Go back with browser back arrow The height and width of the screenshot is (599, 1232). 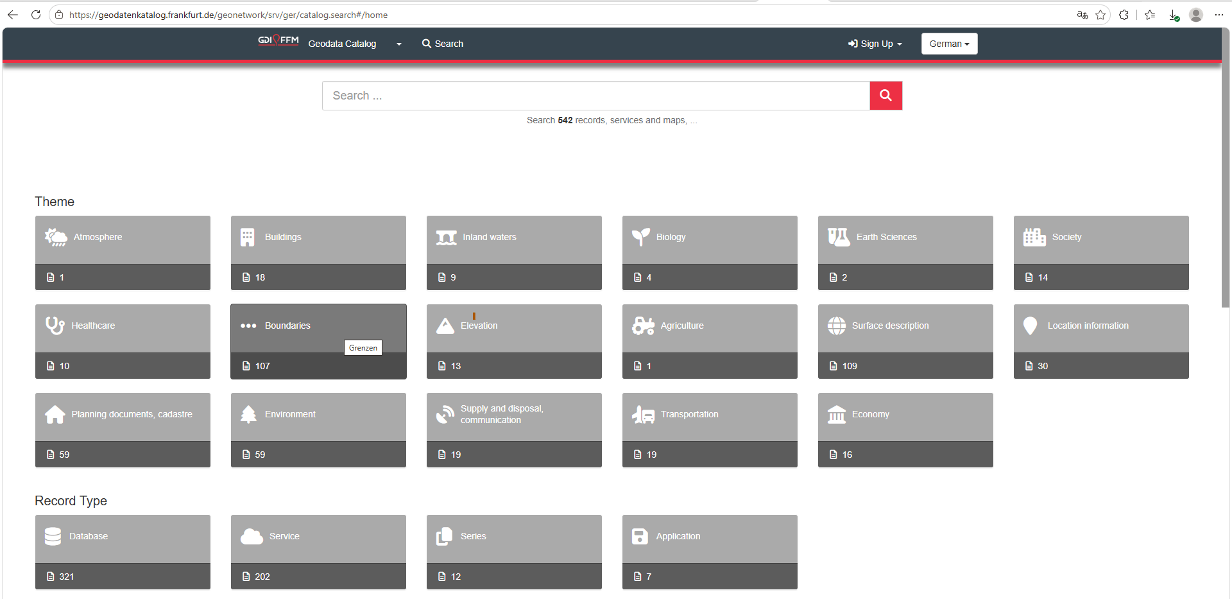click(x=13, y=15)
